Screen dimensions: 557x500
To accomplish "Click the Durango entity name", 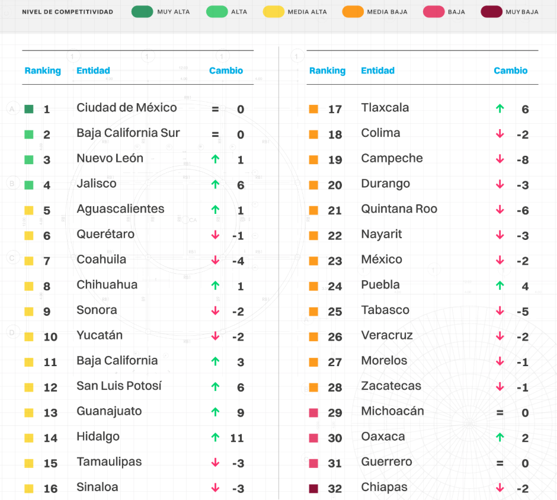I will (x=385, y=184).
